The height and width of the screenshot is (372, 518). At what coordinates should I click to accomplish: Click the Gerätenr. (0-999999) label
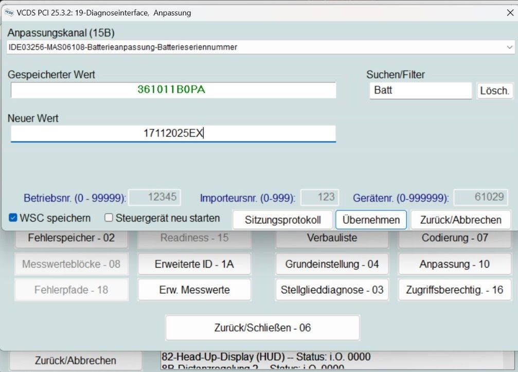401,198
